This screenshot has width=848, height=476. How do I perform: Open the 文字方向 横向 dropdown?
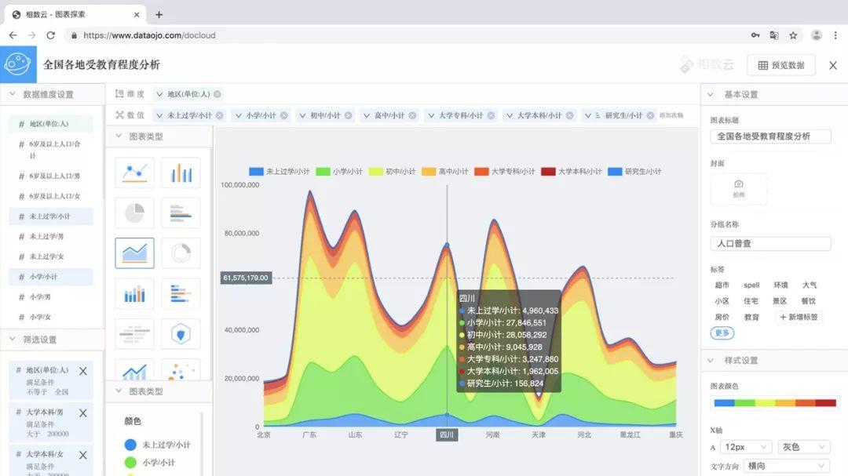tap(786, 466)
